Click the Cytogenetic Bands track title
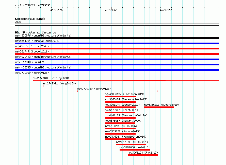This screenshot has height=165, width=226. tap(30, 19)
